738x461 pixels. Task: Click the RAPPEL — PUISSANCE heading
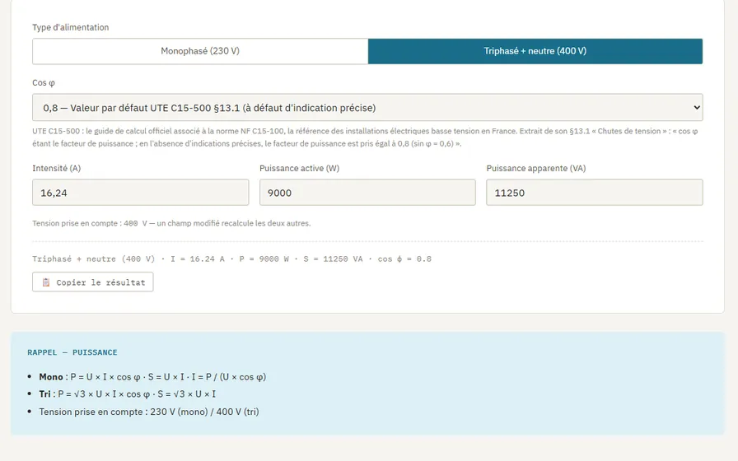pyautogui.click(x=72, y=352)
